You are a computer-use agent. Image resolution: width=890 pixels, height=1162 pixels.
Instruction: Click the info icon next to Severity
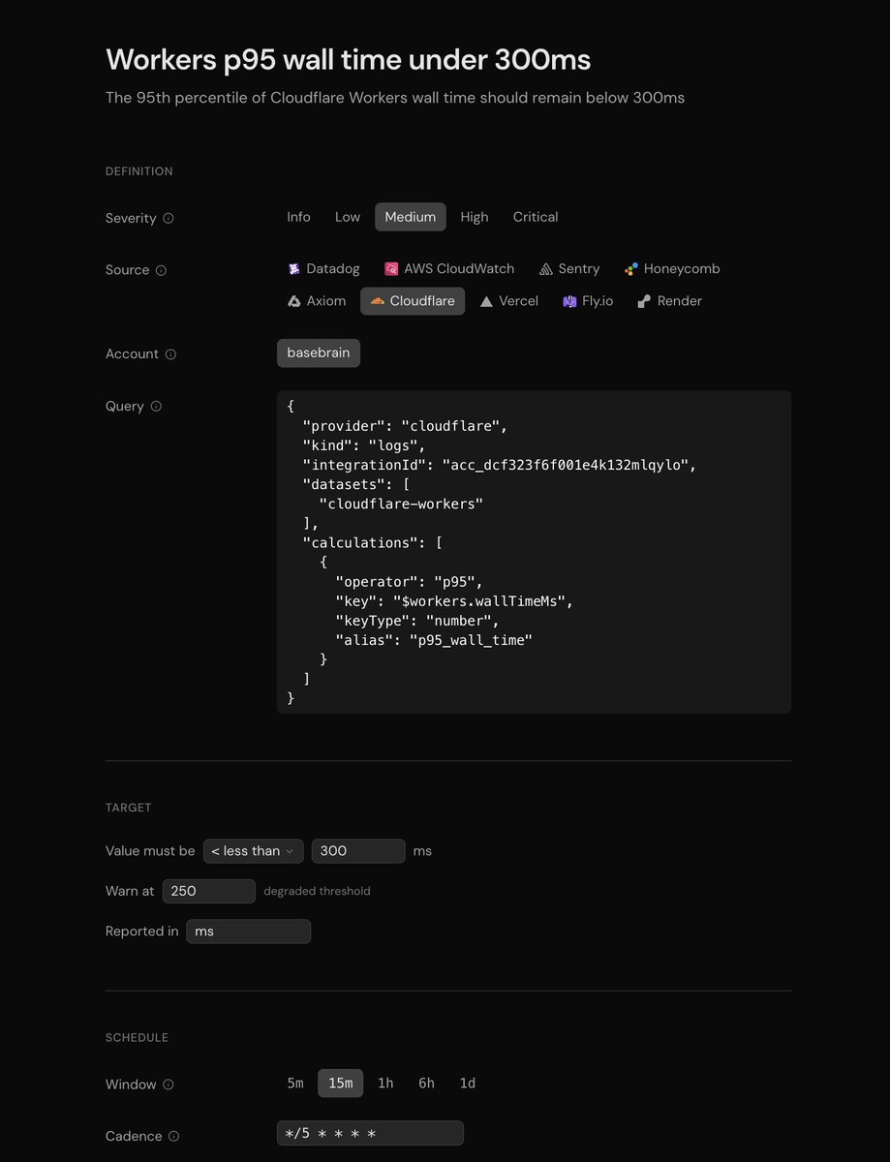tap(169, 219)
